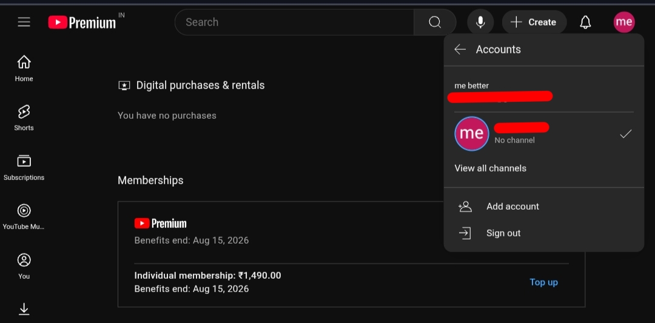The height and width of the screenshot is (323, 655).
Task: Select the checked account with no channel
Action: 543,133
